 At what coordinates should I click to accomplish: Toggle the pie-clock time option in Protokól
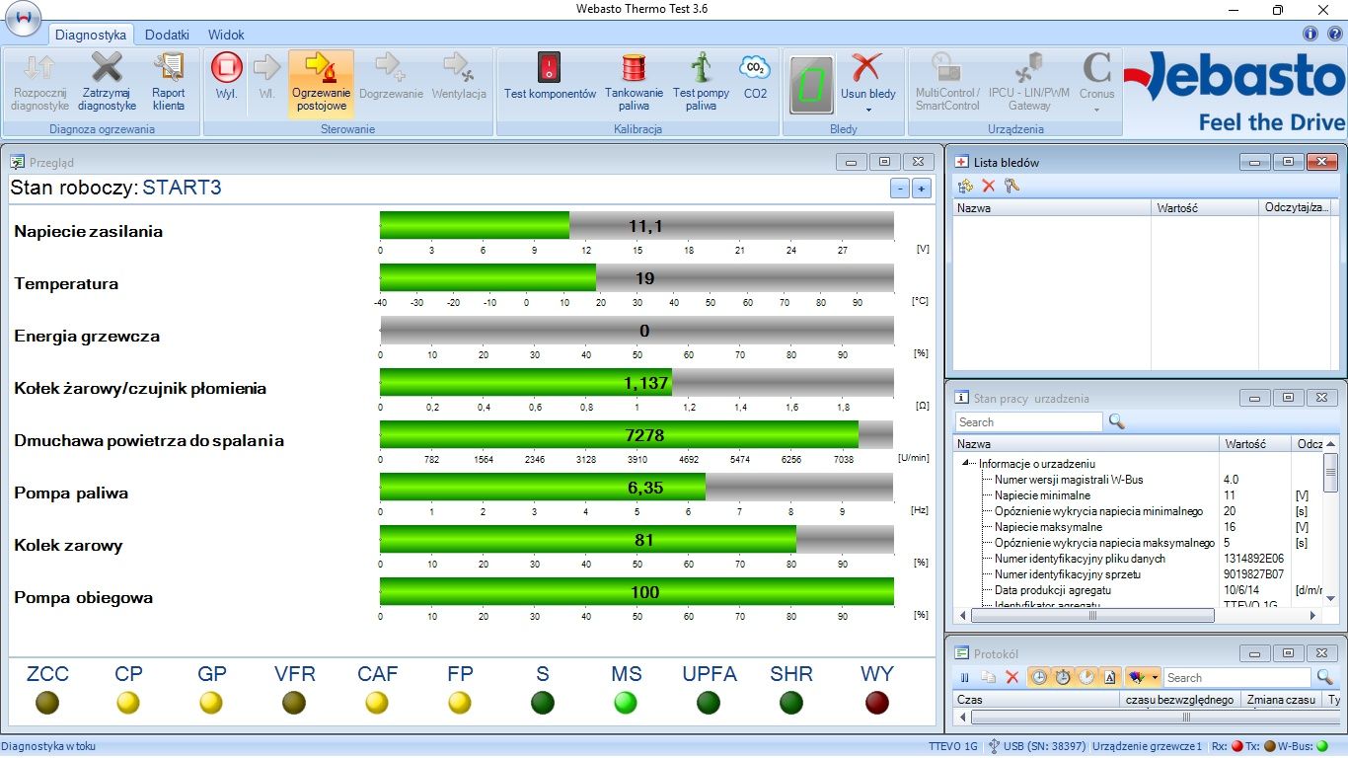point(1086,677)
